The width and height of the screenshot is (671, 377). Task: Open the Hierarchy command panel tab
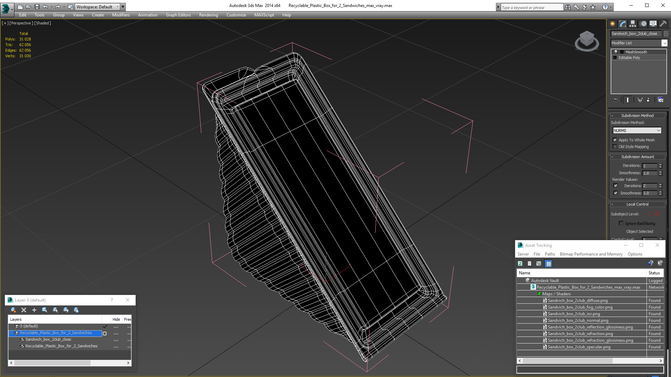tap(633, 24)
